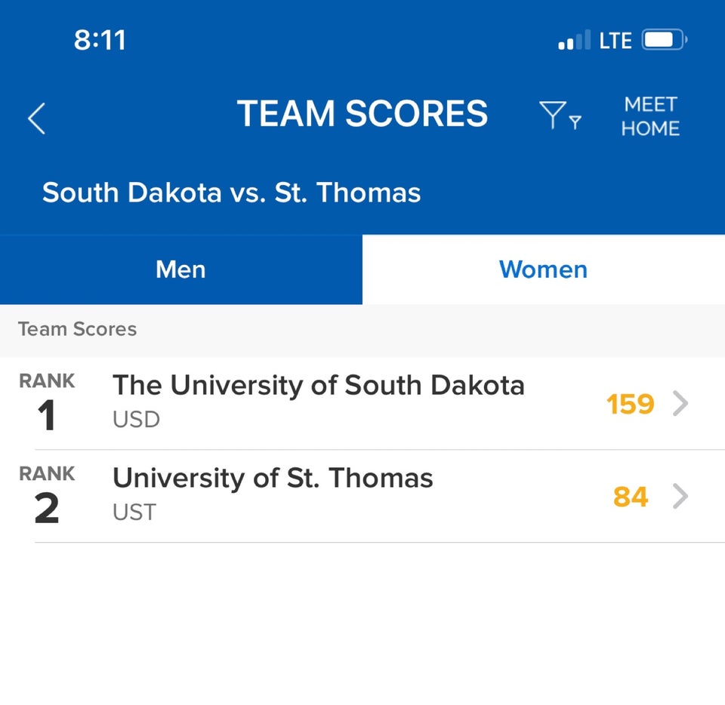Screen dimensions: 725x705
Task: Tap the cellular signal bars icon
Action: click(574, 40)
